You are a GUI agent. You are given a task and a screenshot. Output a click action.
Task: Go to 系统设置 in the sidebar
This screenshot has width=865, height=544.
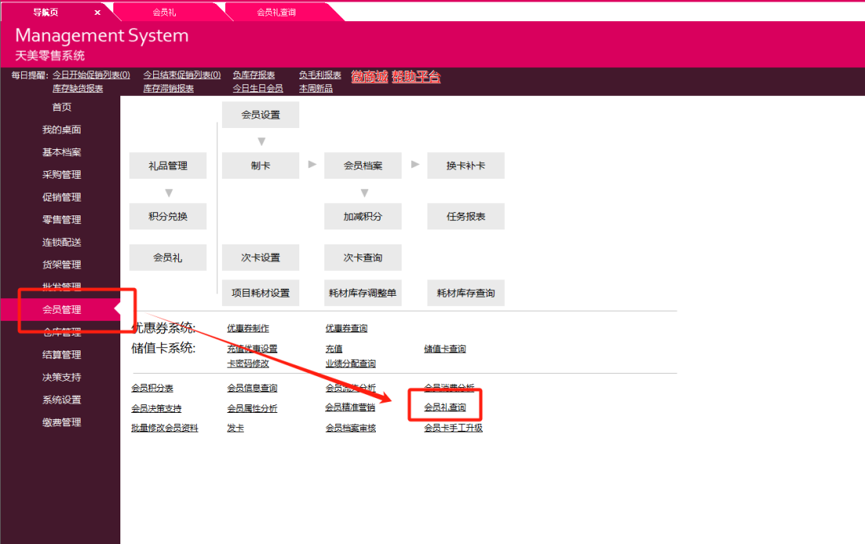[x=62, y=400]
